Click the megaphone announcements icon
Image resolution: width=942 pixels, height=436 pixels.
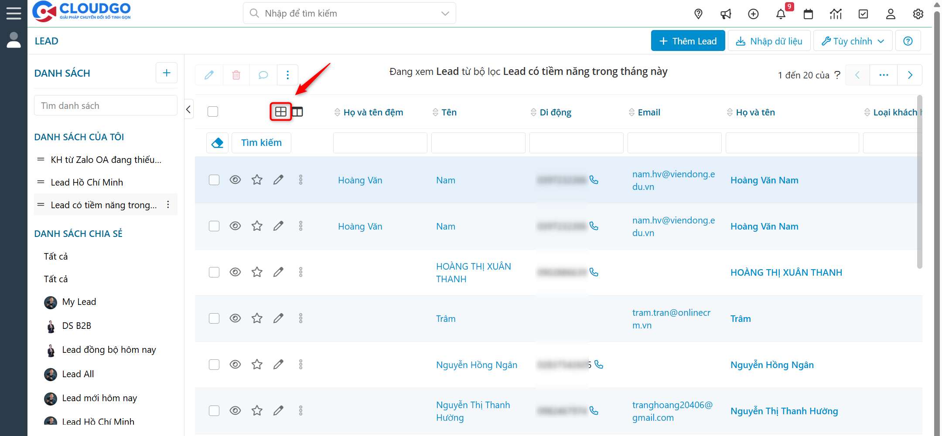[726, 14]
